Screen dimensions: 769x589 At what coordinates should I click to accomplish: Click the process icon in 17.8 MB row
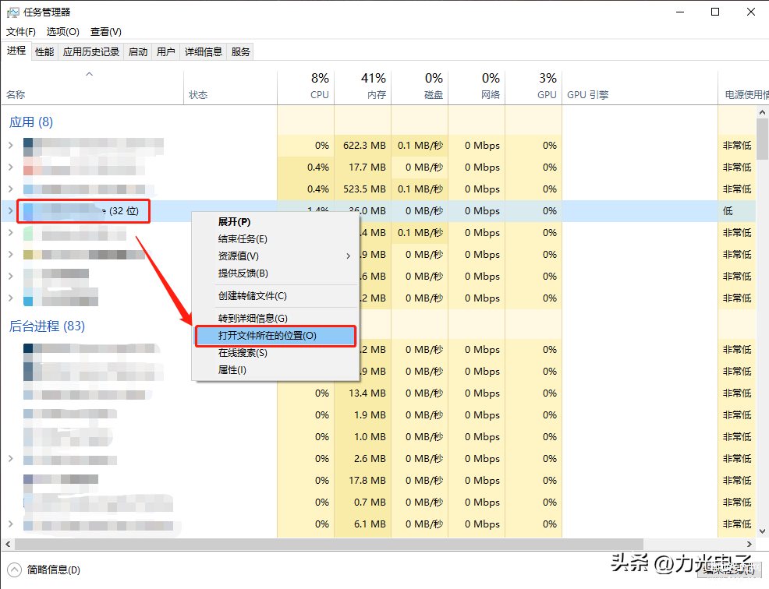(28, 479)
